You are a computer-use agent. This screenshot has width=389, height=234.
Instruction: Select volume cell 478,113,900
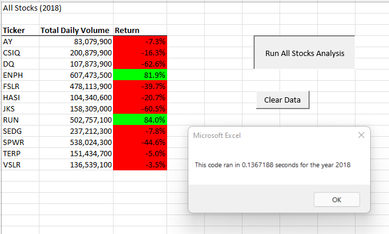[x=76, y=86]
